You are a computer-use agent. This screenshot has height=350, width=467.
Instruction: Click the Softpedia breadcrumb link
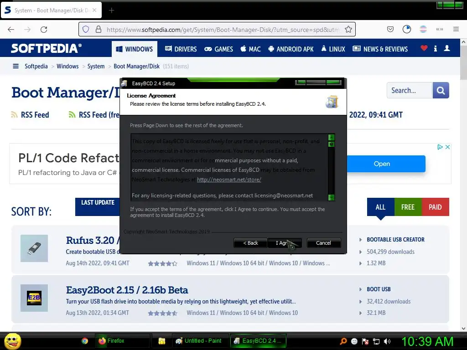coord(36,66)
